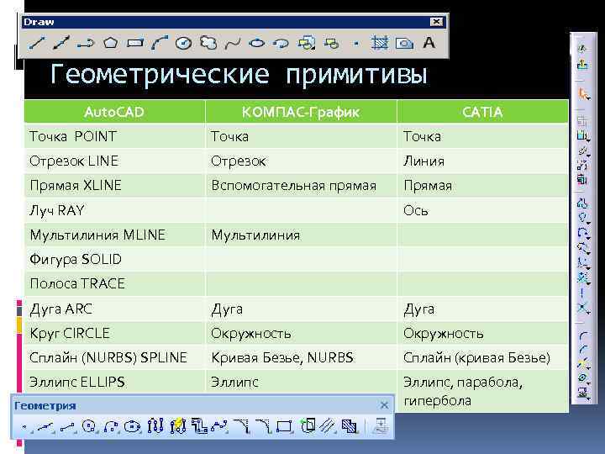Select the Point tool in Draw toolbar
605x454 pixels.
coord(356,43)
